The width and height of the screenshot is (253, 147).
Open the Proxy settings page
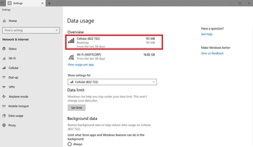pyautogui.click(x=12, y=125)
